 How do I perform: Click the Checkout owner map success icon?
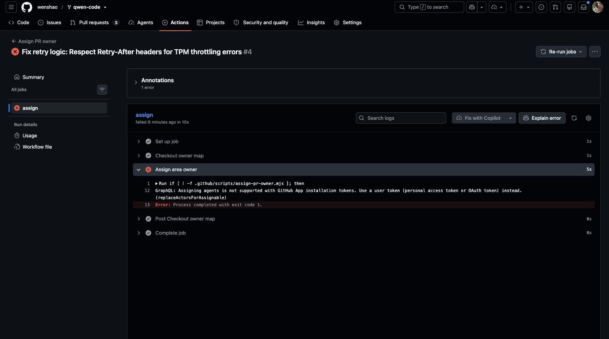[x=148, y=156]
